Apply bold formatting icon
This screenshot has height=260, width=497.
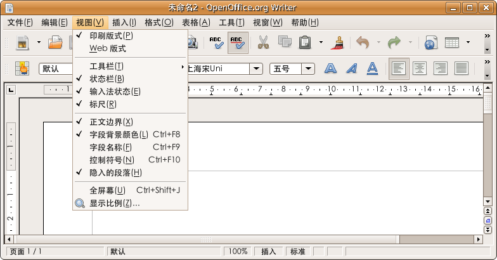click(x=330, y=68)
